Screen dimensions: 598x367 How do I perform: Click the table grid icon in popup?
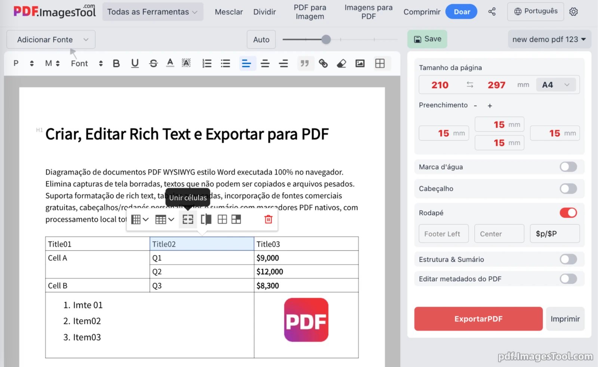coord(222,220)
